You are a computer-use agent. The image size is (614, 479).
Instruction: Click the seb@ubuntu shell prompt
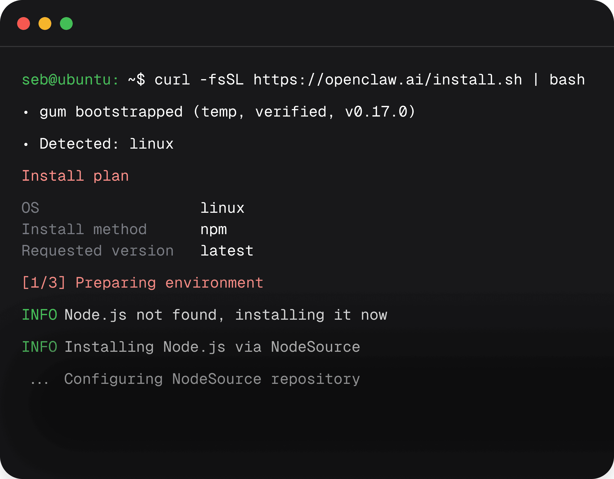(x=70, y=80)
